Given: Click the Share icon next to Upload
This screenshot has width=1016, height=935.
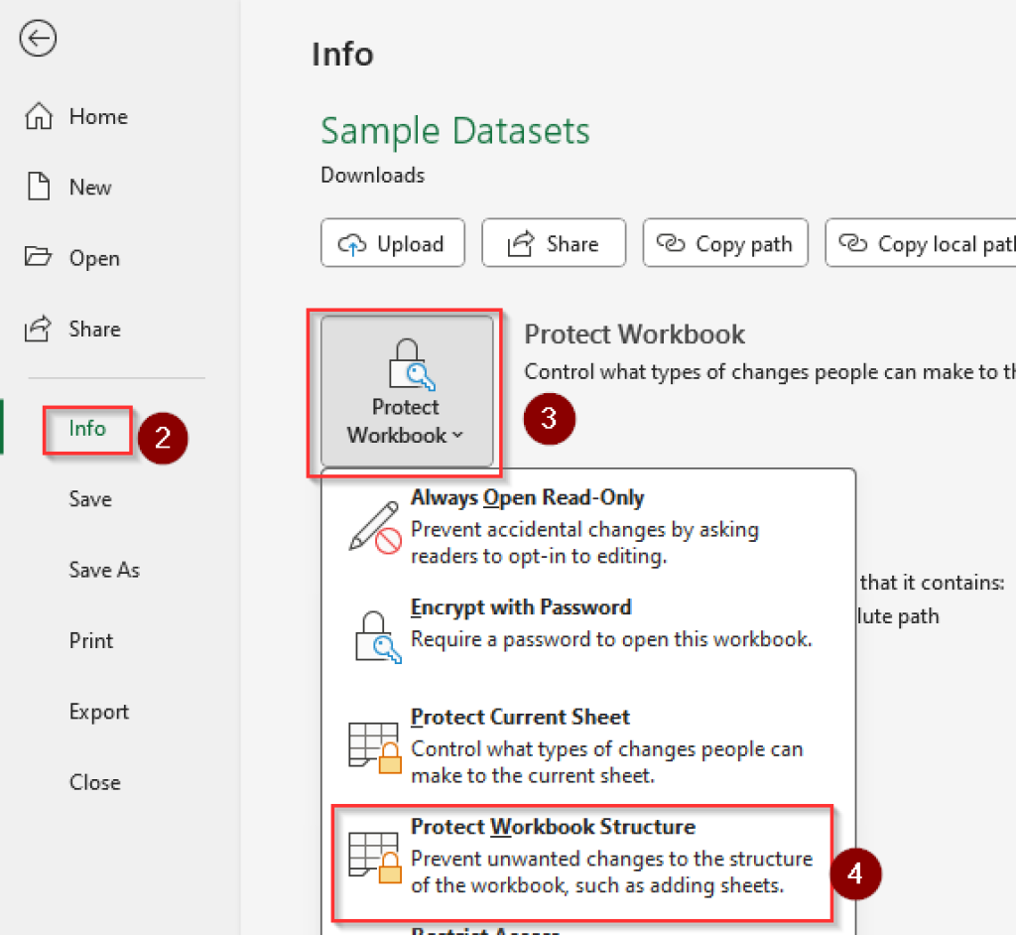Looking at the screenshot, I should tap(519, 242).
